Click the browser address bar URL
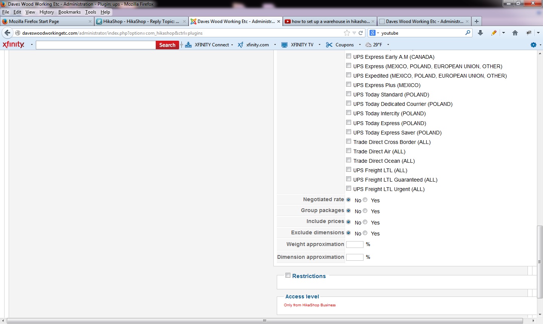Image resolution: width=543 pixels, height=324 pixels. 112,33
